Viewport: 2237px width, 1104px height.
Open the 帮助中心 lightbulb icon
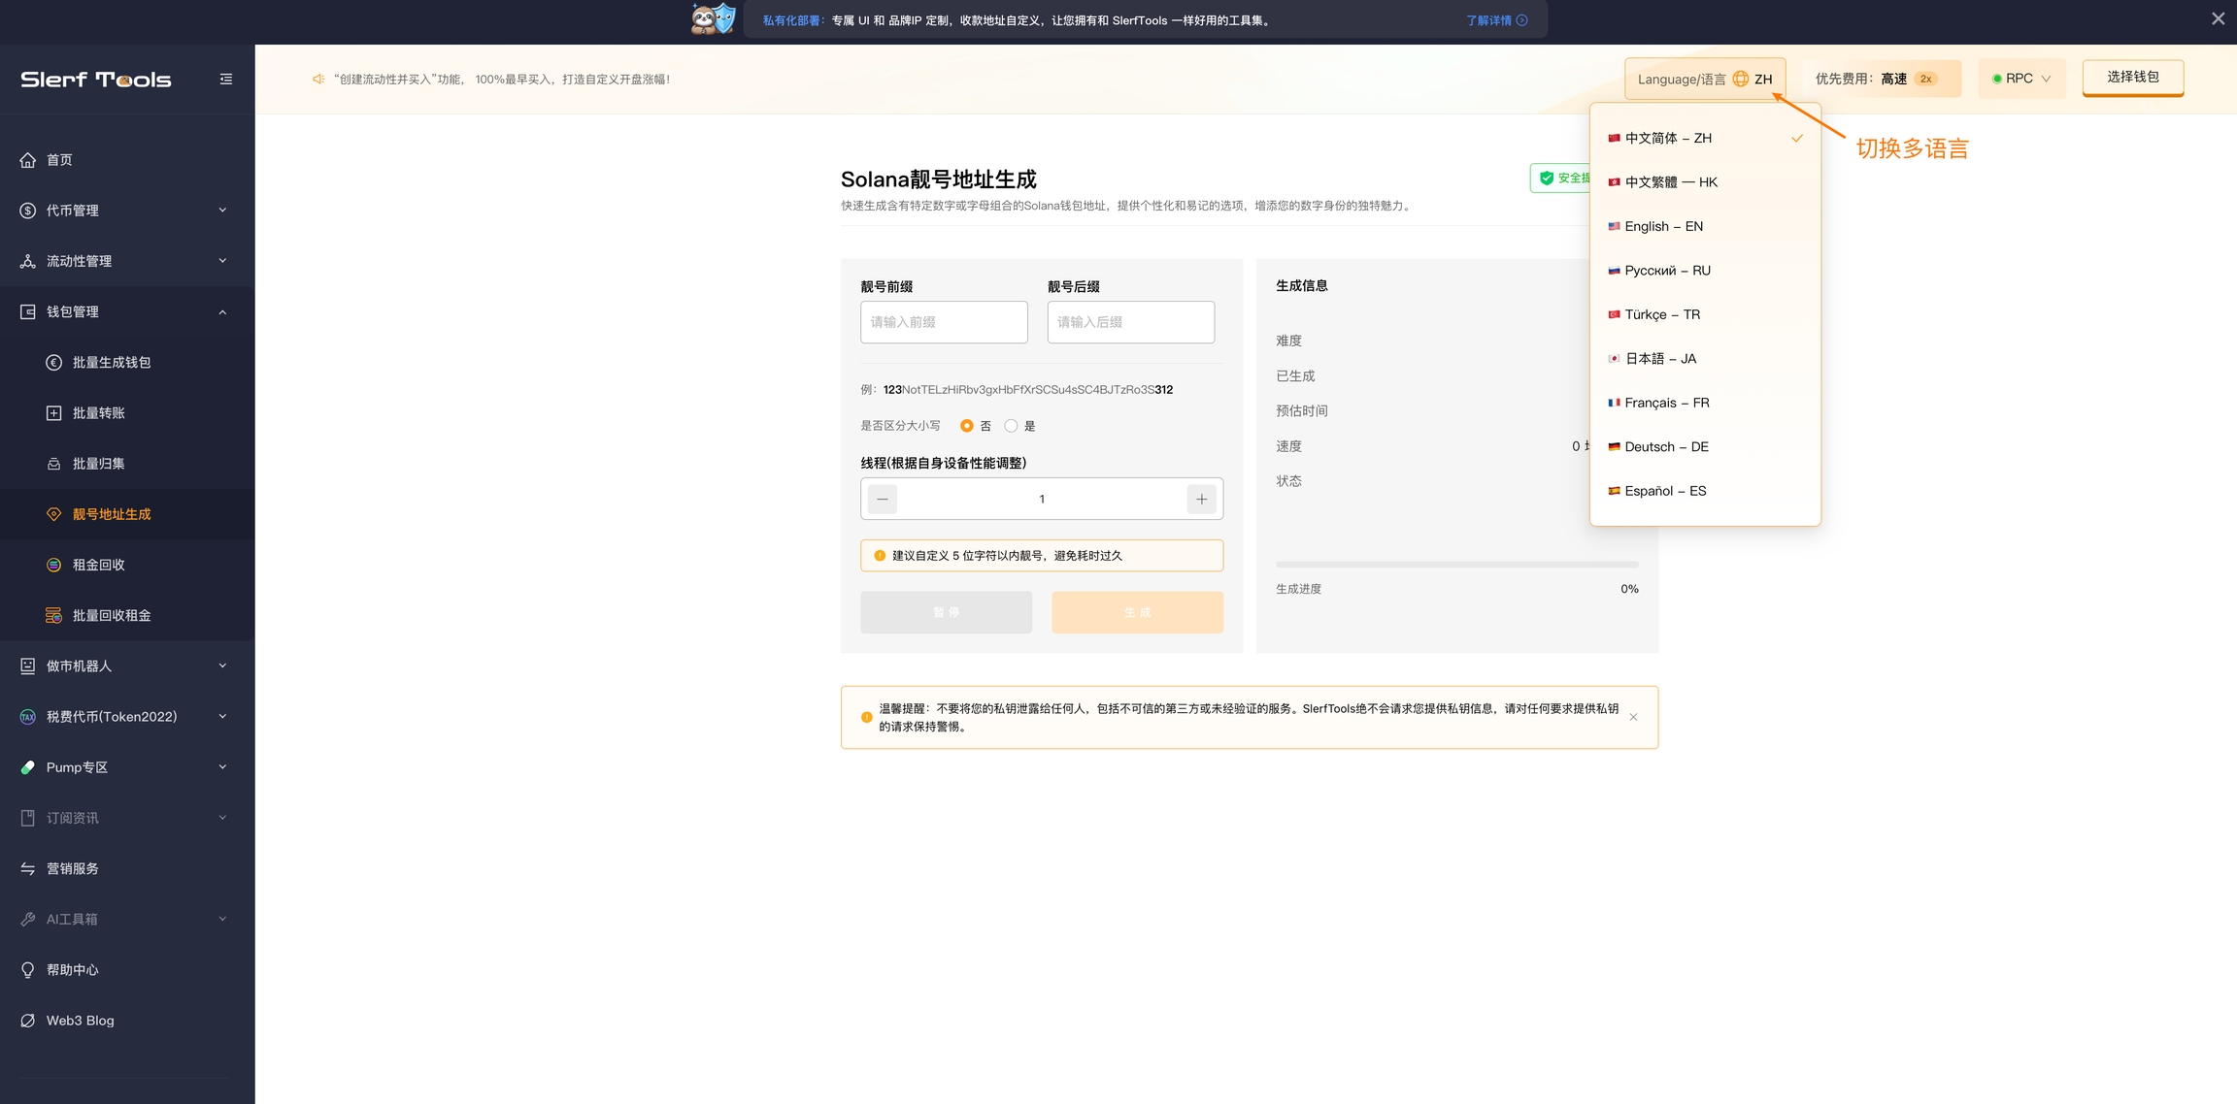click(28, 970)
